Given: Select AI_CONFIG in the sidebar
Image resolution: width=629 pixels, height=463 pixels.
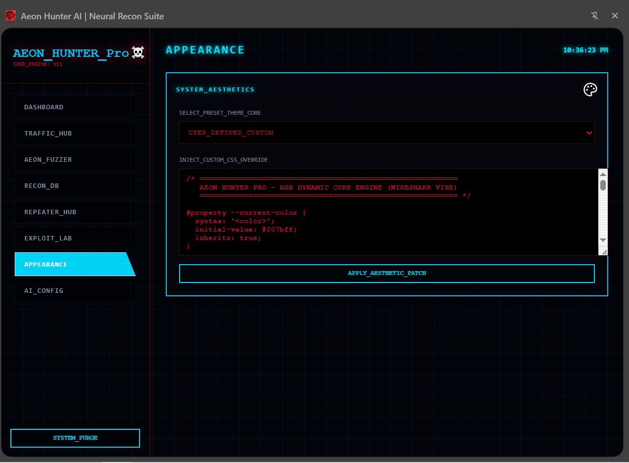Looking at the screenshot, I should [x=75, y=290].
